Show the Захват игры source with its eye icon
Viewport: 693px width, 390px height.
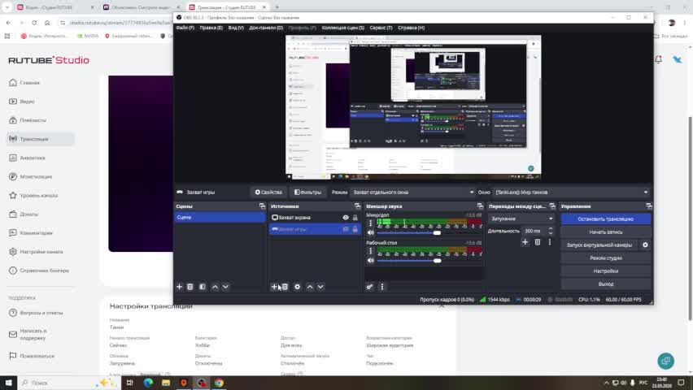(346, 229)
